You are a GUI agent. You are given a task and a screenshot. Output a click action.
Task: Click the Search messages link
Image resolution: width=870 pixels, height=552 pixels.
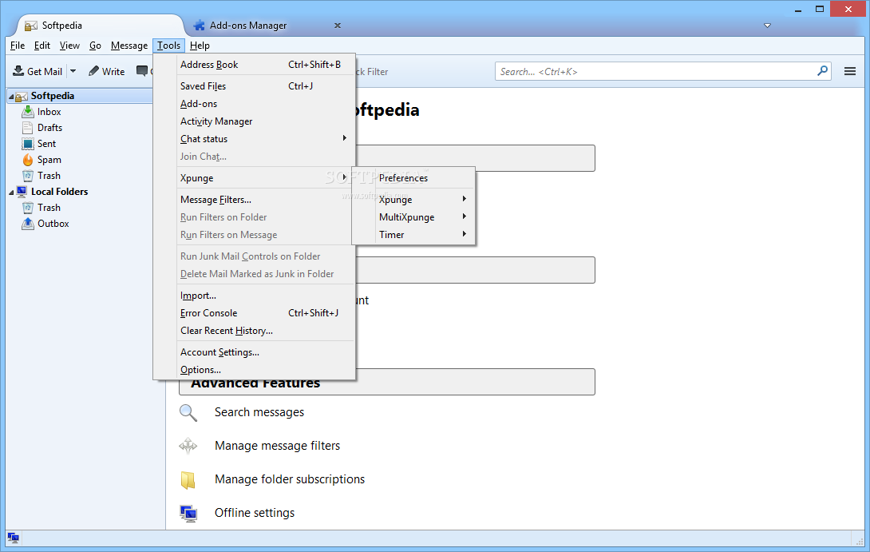259,413
